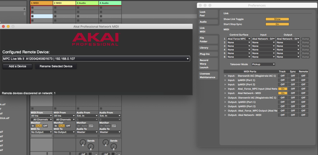Toggle Remote for Output Akai_Force_MPC Output
This screenshot has height=155, width=318.
point(303,111)
